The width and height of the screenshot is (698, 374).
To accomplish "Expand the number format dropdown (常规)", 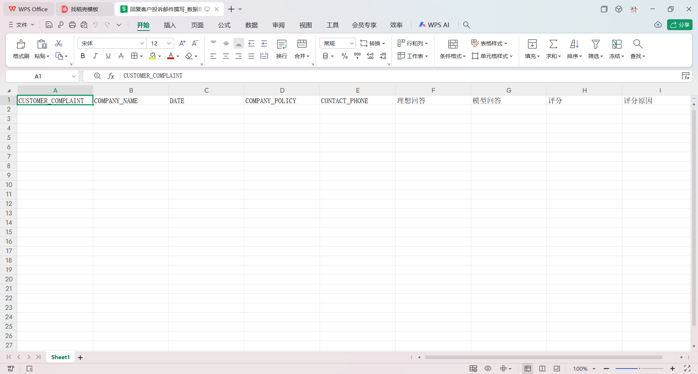I will click(352, 44).
